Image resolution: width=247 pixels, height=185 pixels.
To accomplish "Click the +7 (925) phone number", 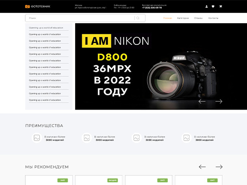I will click(152, 8).
